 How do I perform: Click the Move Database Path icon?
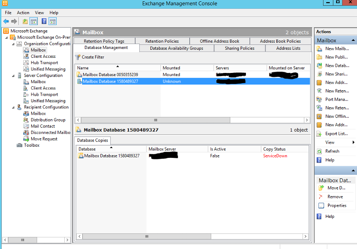click(x=321, y=188)
